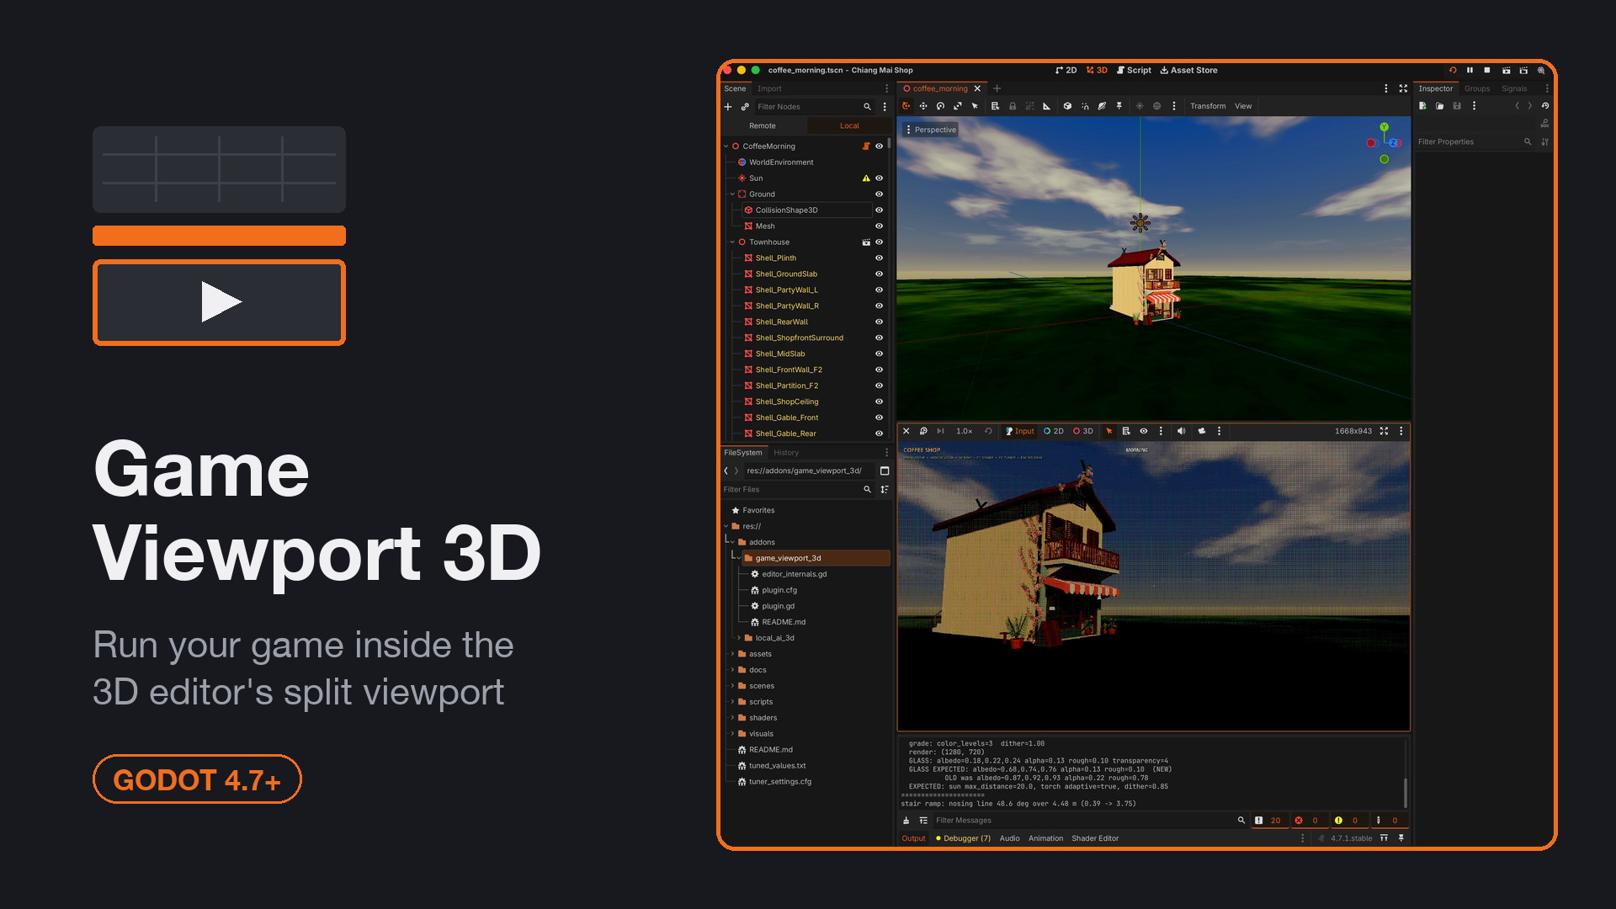Collapse the CoffeeMorning root node
Image resolution: width=1616 pixels, height=909 pixels.
(x=726, y=146)
